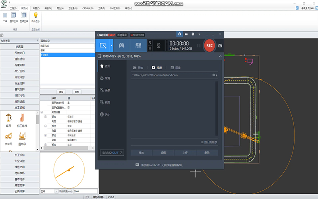Click the Bandicam REC button
This screenshot has height=199, width=318.
pos(209,45)
